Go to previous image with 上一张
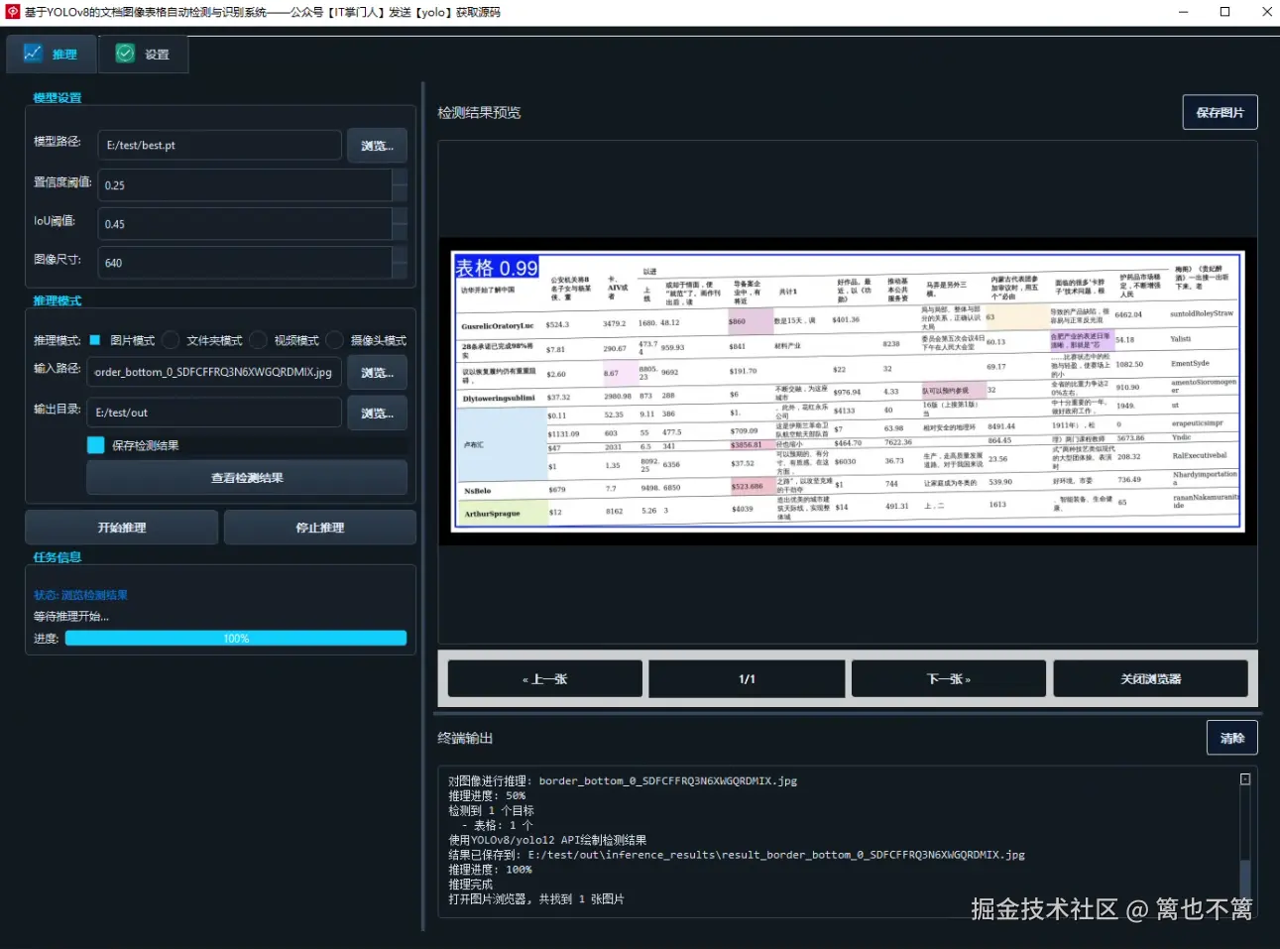1280x949 pixels. (544, 679)
